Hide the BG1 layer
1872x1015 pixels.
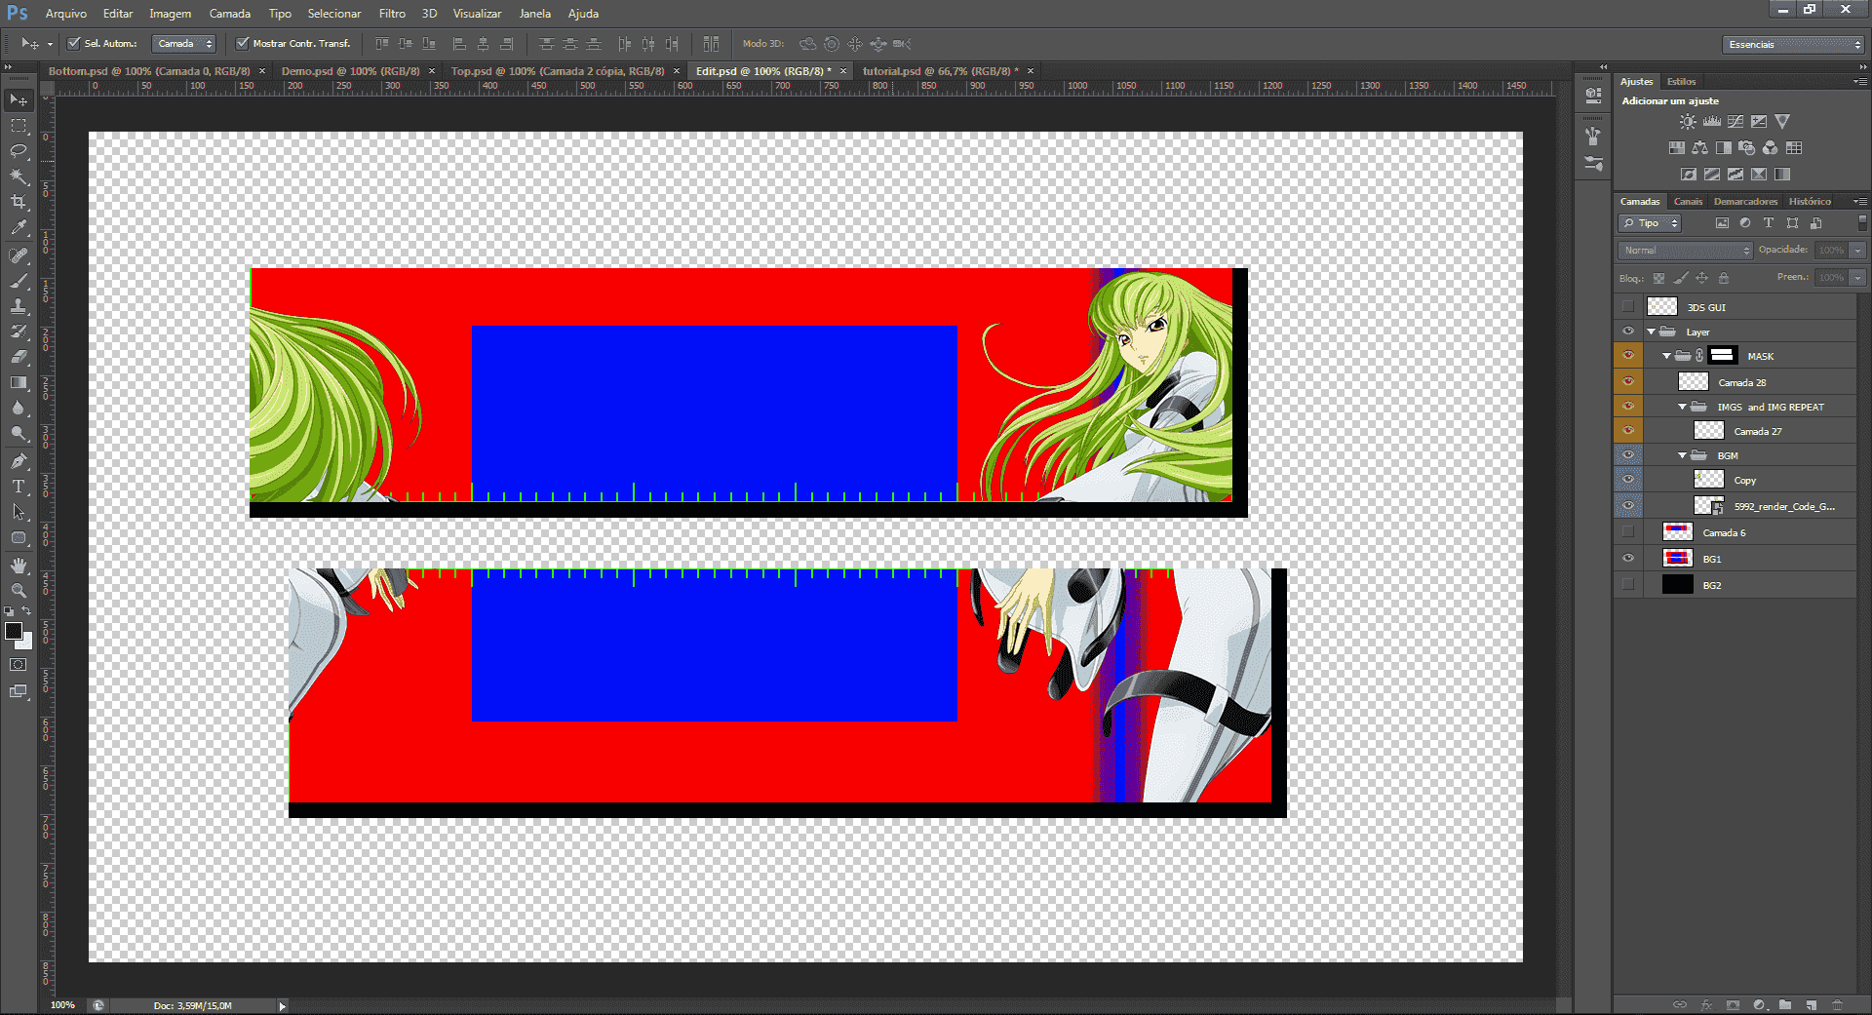[x=1628, y=559]
